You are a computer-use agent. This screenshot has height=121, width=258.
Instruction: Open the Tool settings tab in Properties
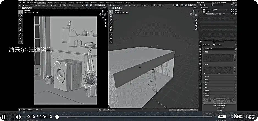(x=200, y=45)
